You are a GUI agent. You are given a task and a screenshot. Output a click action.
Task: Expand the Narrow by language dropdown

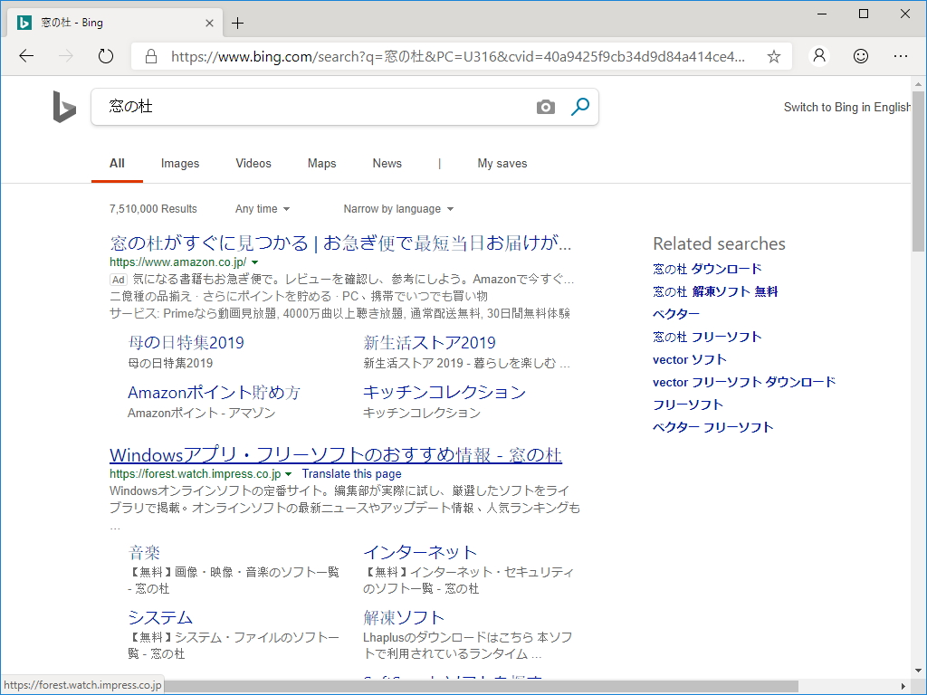(x=397, y=208)
